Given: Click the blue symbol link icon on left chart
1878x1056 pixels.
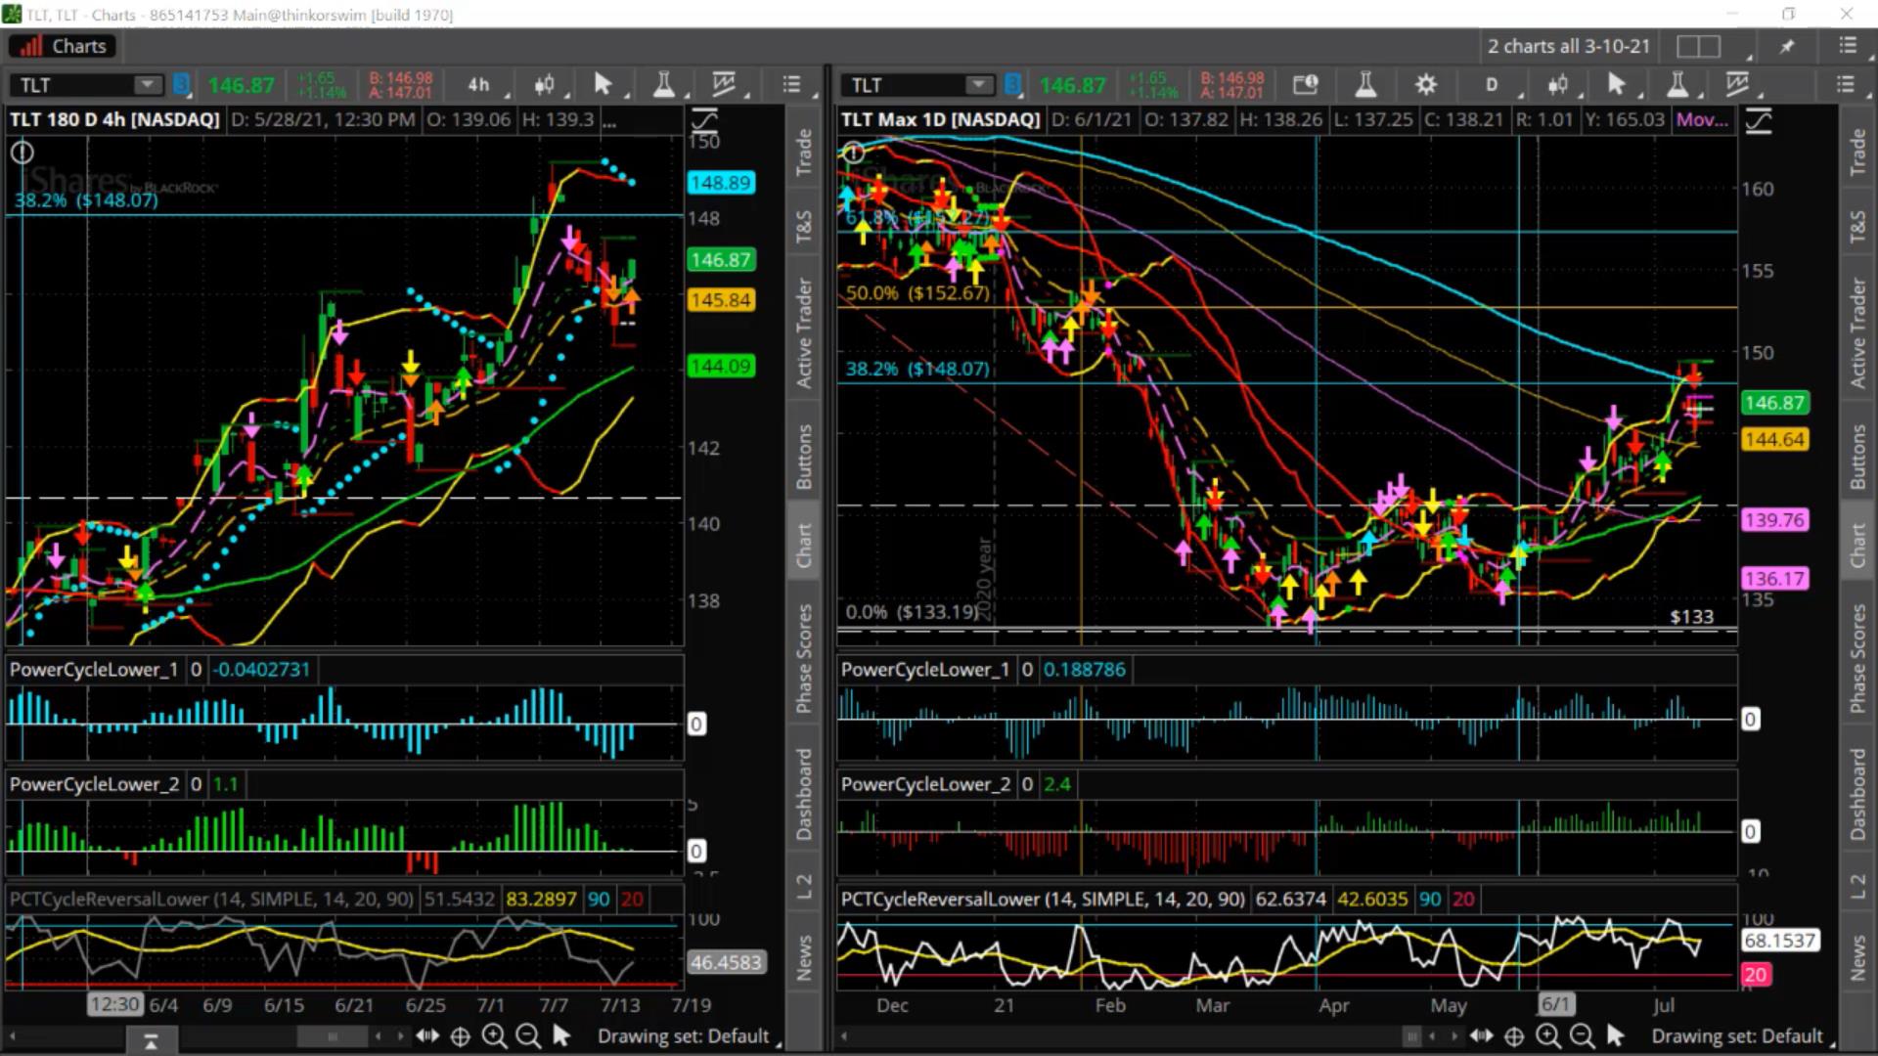Looking at the screenshot, I should pos(181,85).
